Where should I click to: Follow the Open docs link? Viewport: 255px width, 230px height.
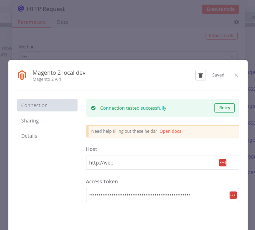click(170, 131)
